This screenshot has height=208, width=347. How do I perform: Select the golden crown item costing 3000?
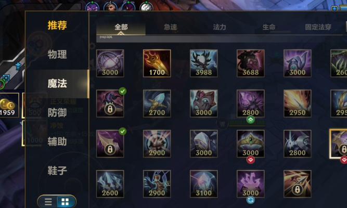pos(251,144)
